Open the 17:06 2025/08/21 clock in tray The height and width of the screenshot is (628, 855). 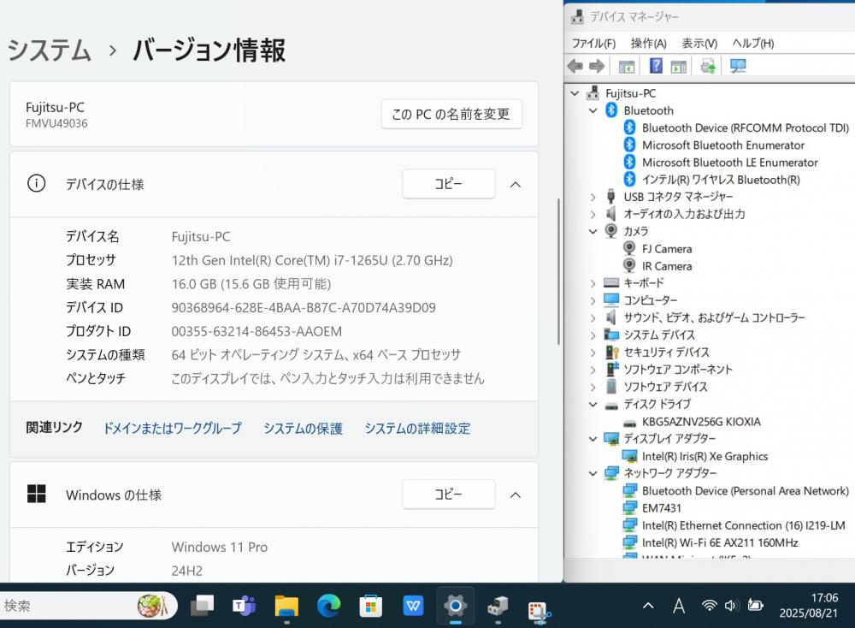pos(809,606)
